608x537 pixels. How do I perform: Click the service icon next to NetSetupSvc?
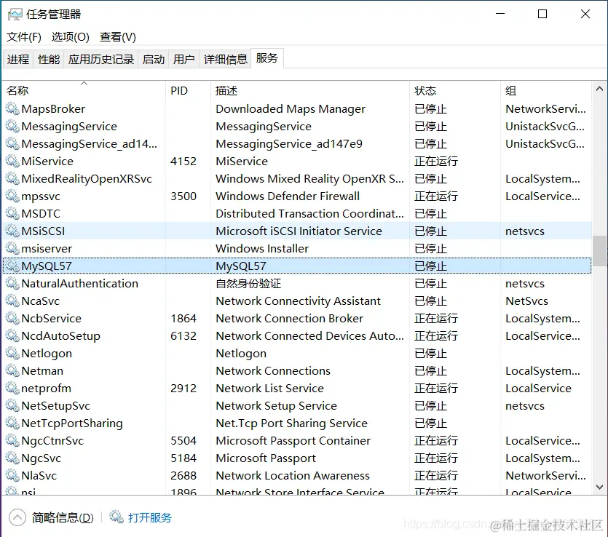(12, 405)
